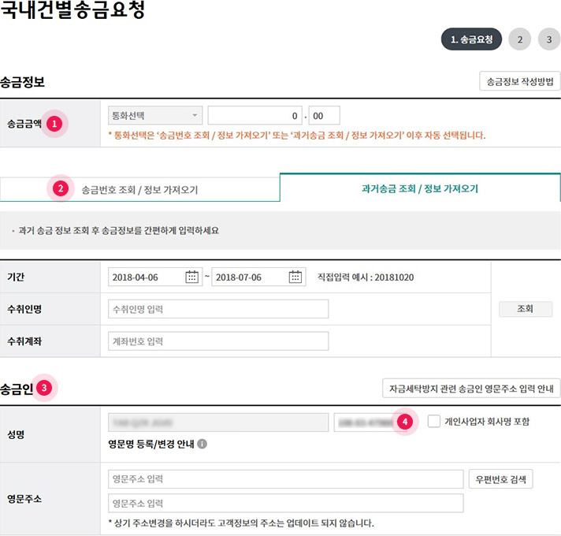Viewport: 561px width, 536px height.
Task: Click the numbered marker 4 near the name field
Action: coord(405,422)
